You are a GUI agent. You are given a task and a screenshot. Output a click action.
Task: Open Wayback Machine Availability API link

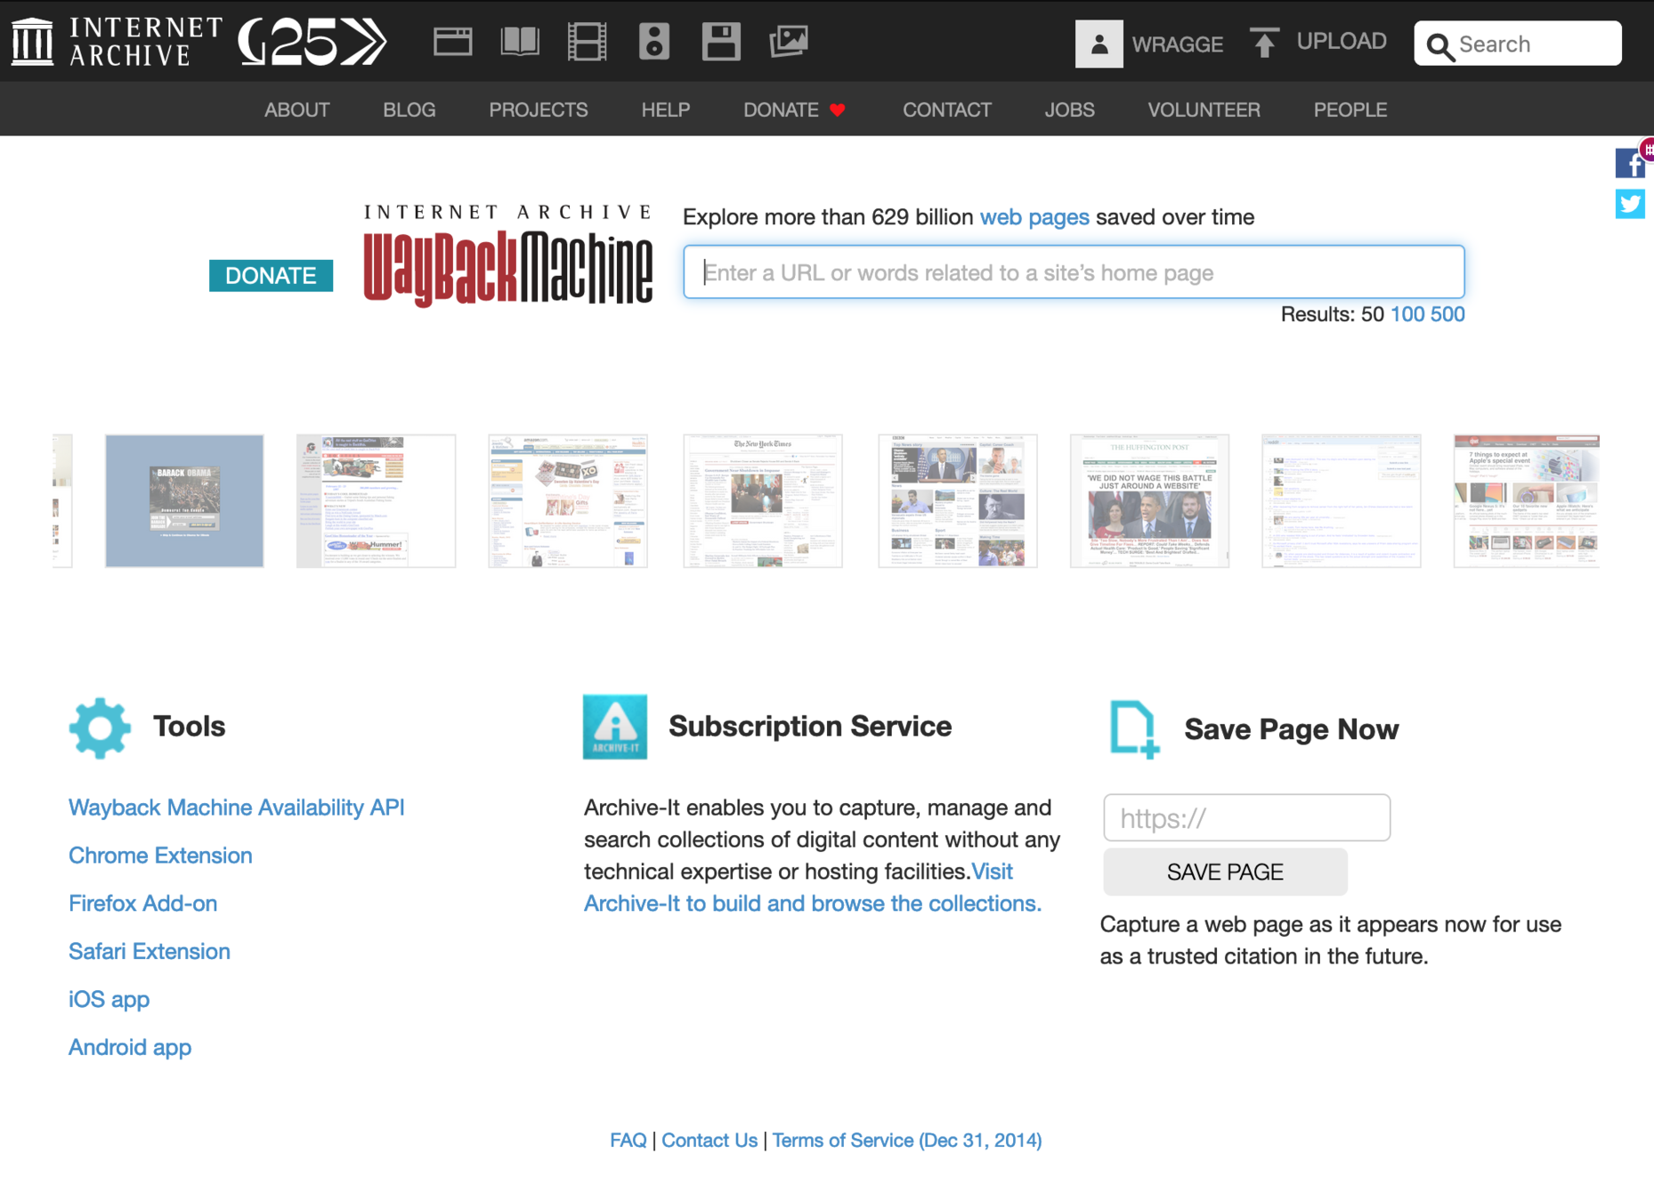point(237,808)
